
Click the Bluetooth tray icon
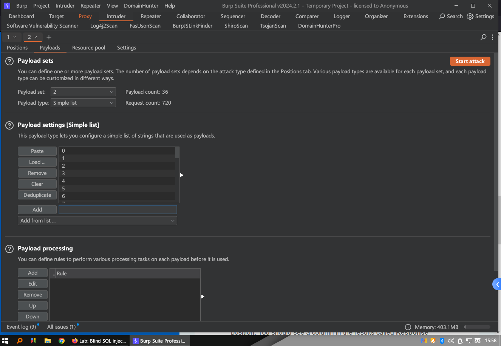pyautogui.click(x=442, y=341)
